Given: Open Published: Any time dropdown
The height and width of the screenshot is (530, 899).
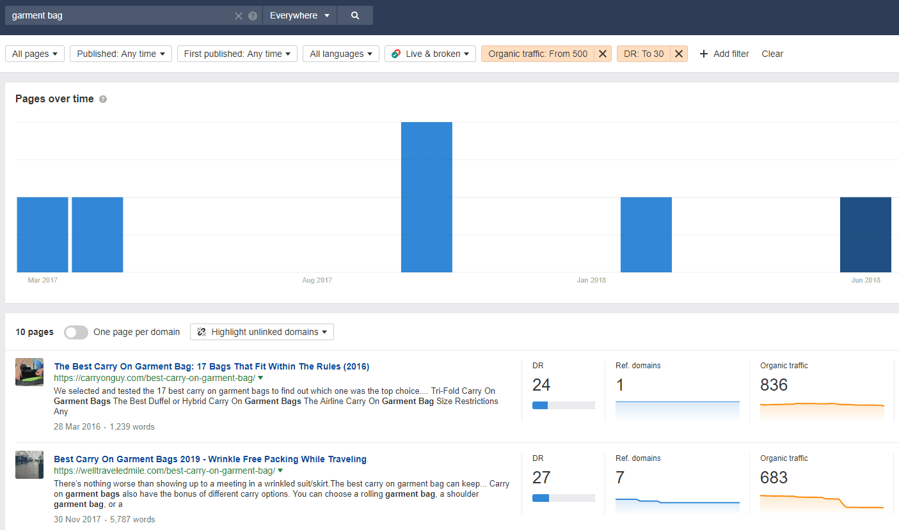Looking at the screenshot, I should (121, 54).
